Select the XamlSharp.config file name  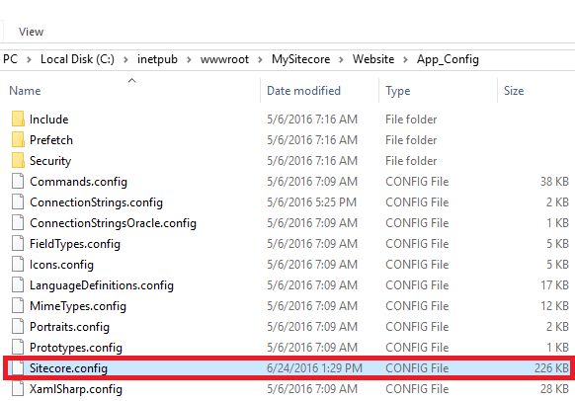tap(76, 389)
